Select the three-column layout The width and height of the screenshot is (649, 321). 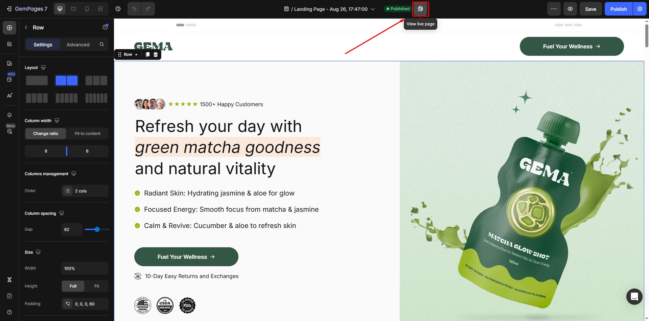click(x=96, y=81)
